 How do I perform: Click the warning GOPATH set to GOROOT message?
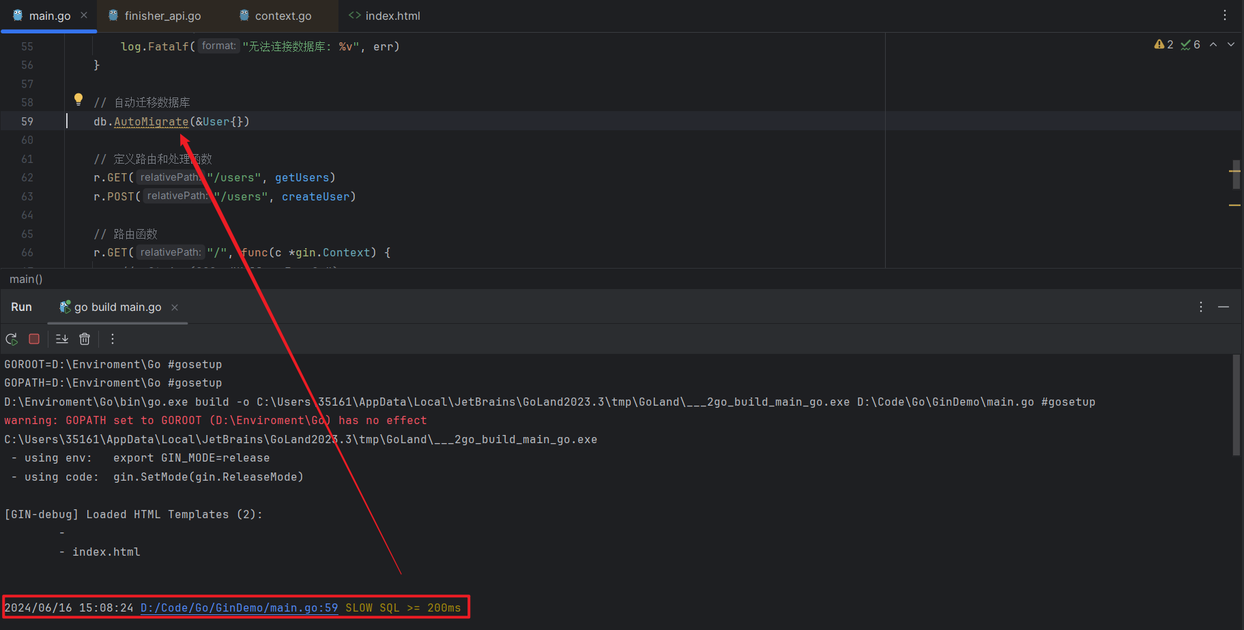(x=216, y=420)
